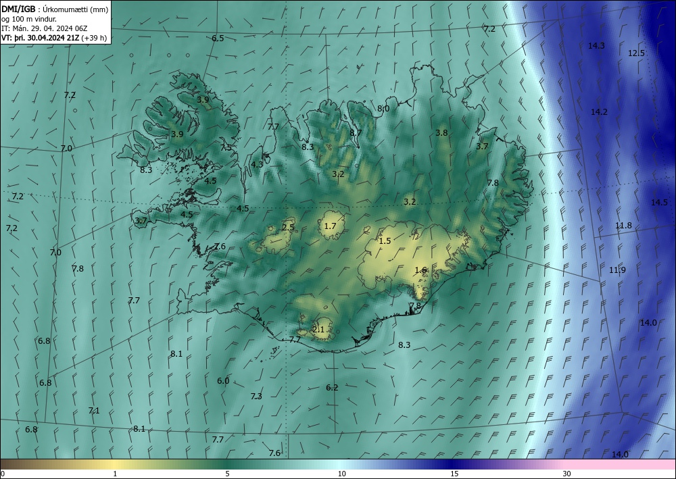Click the 6.5 value label on the map

pos(218,39)
